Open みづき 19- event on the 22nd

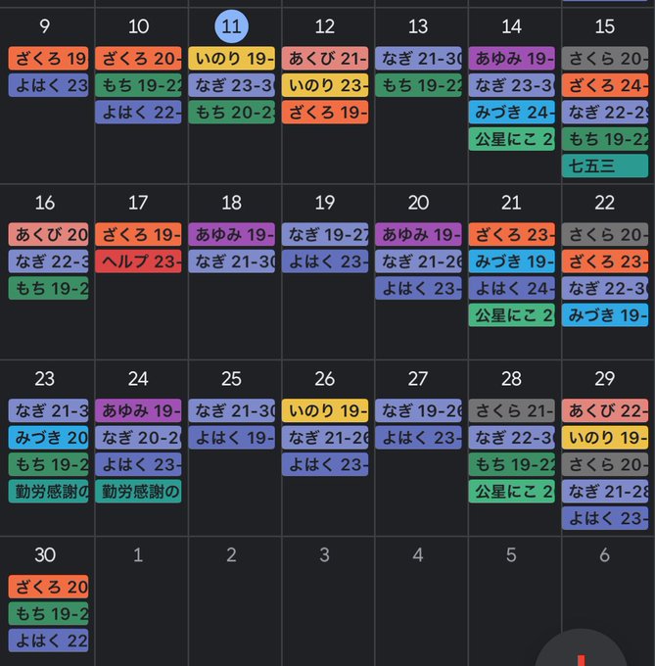pyautogui.click(x=605, y=315)
